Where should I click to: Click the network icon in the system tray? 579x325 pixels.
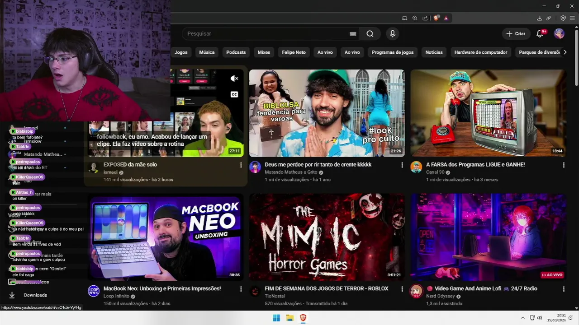tap(532, 318)
